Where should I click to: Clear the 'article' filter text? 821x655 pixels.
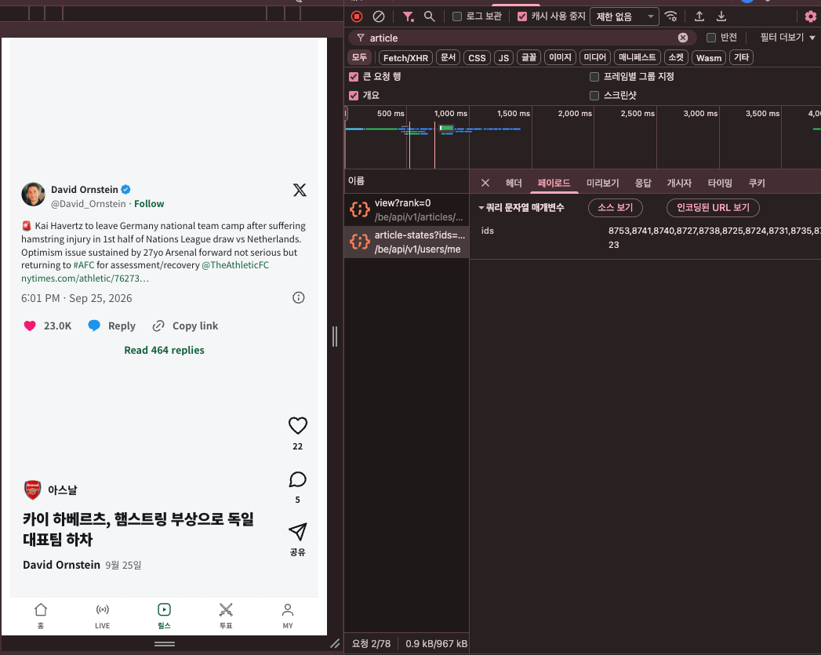683,38
